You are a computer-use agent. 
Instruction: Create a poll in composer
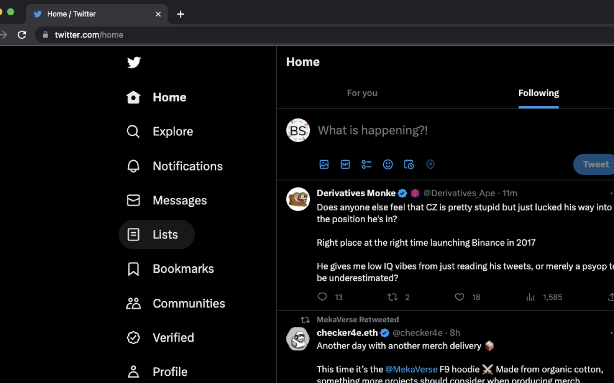(x=366, y=165)
